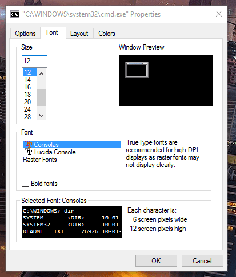Image resolution: width=236 pixels, height=277 pixels.
Task: Click the size list scroll-down arrow
Action: 41,115
